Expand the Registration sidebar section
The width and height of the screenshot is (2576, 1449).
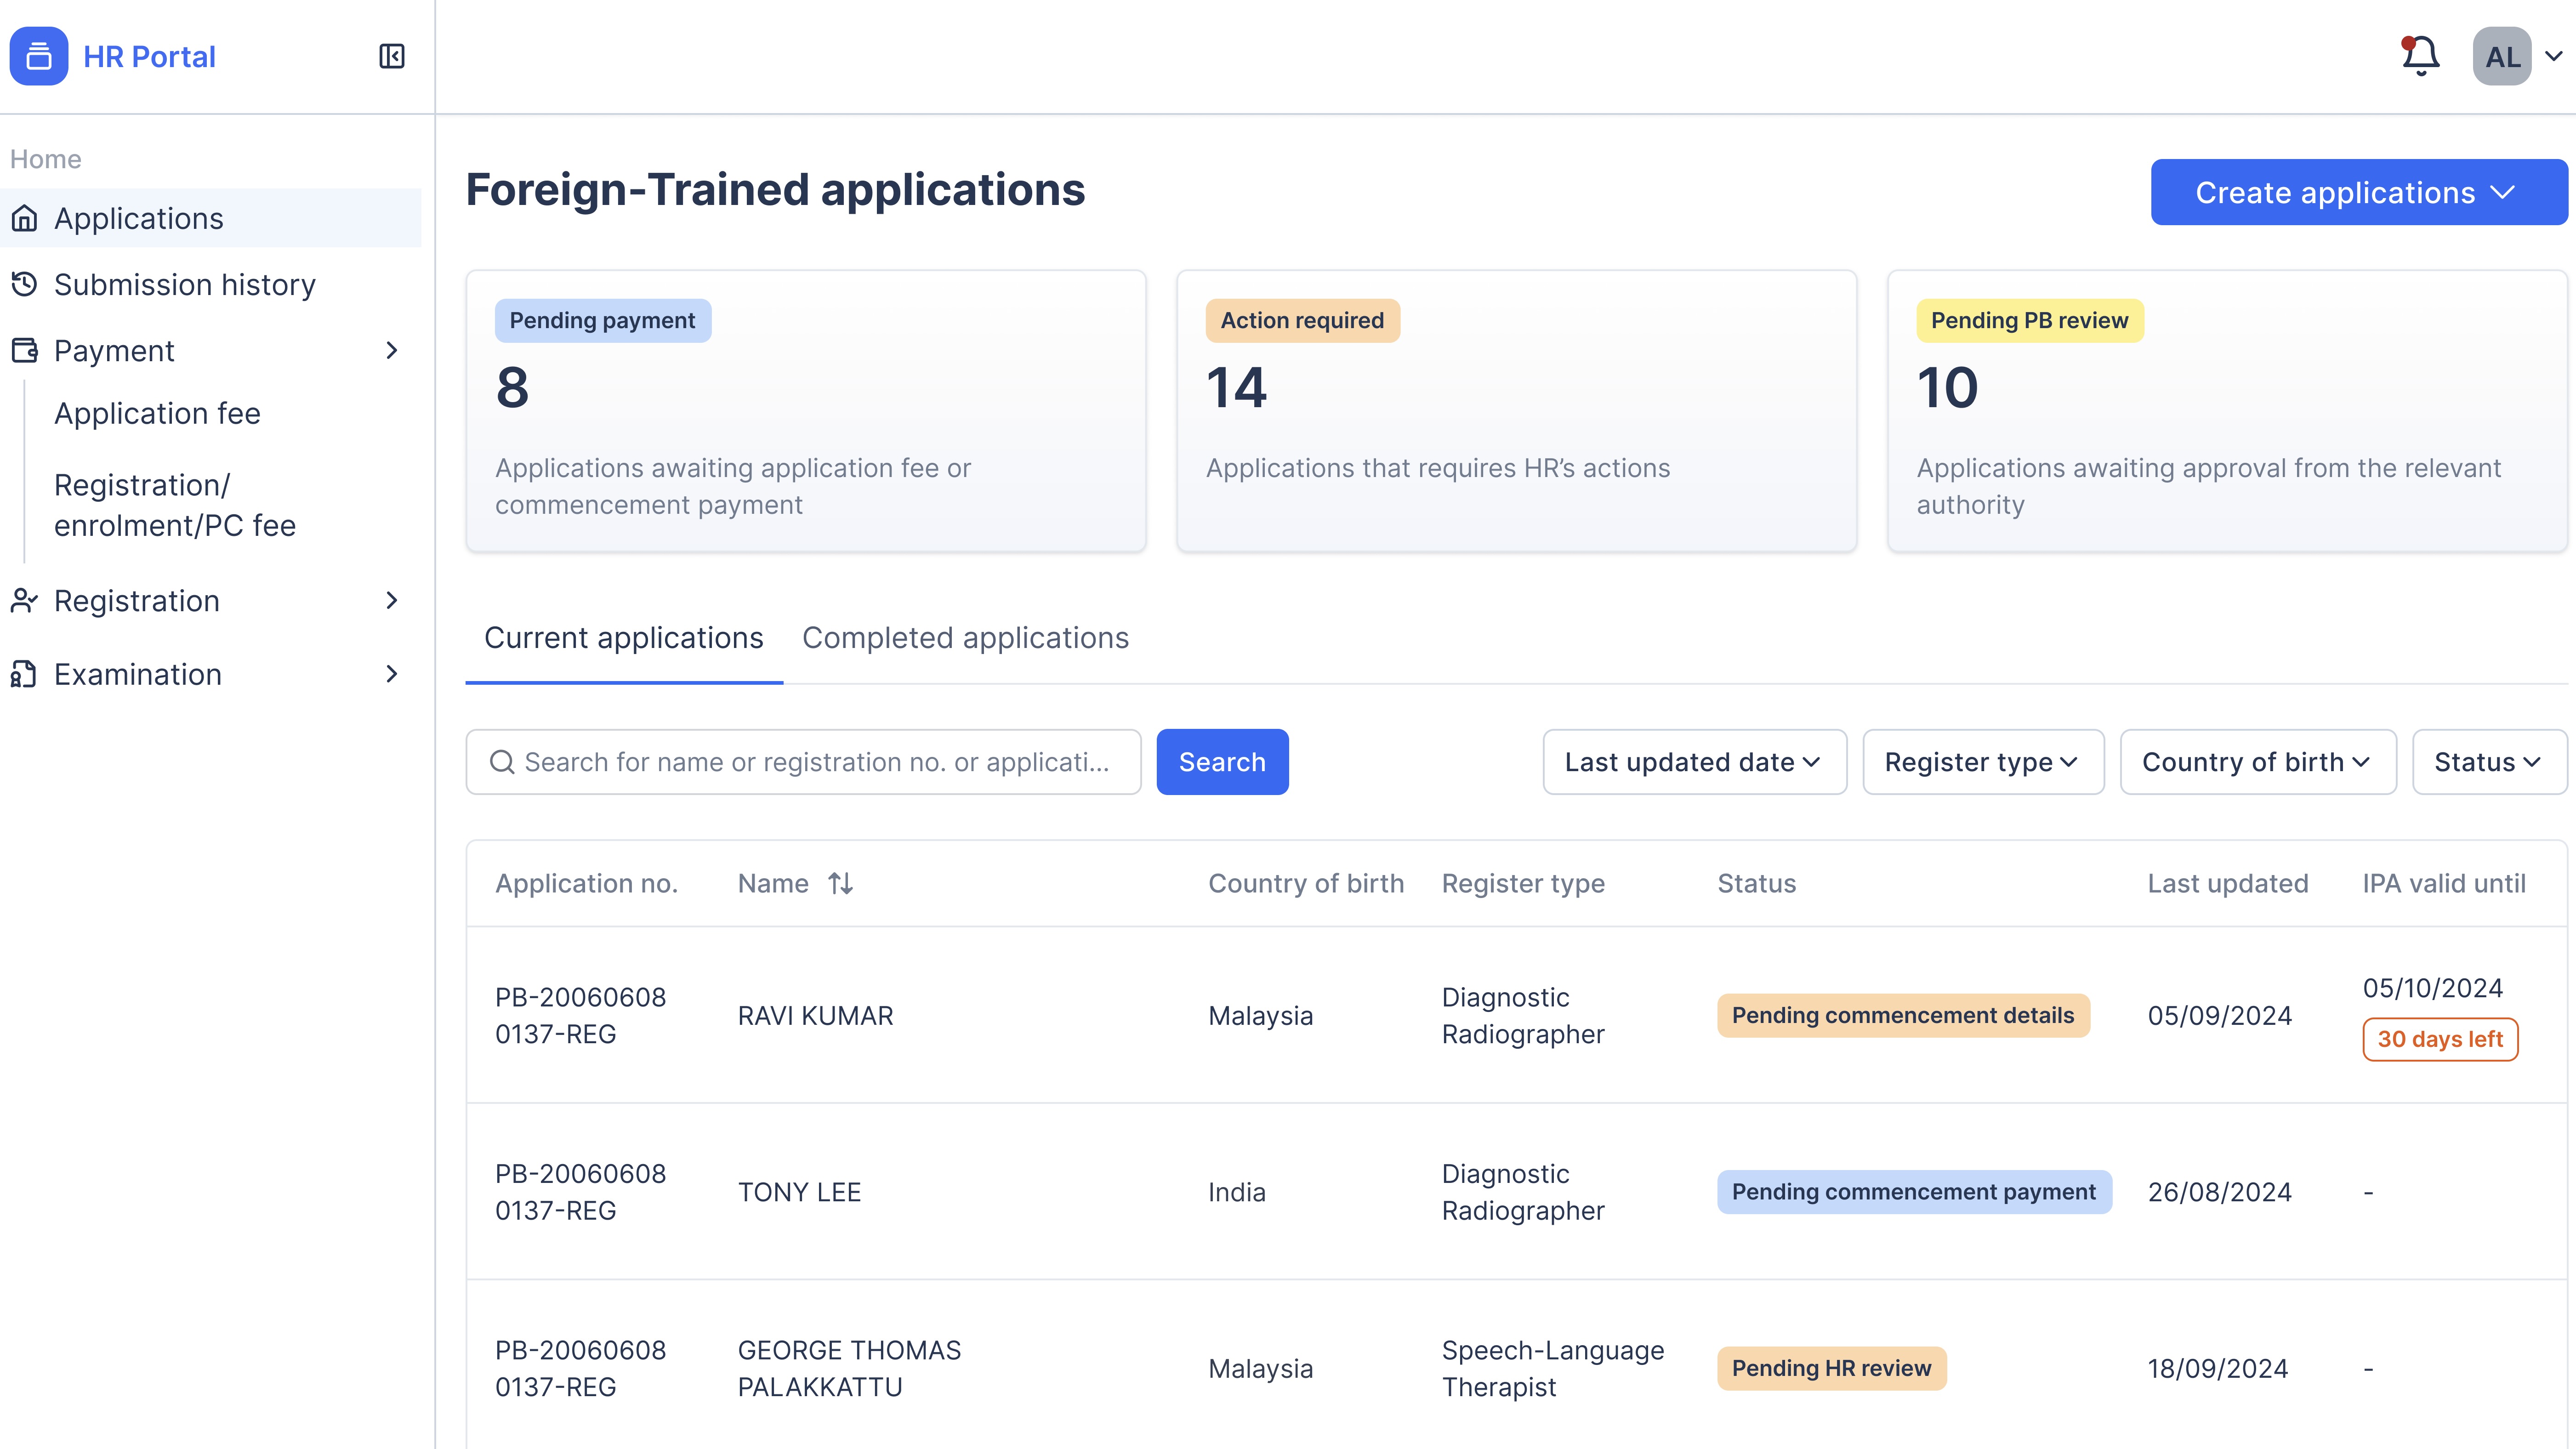coord(391,600)
